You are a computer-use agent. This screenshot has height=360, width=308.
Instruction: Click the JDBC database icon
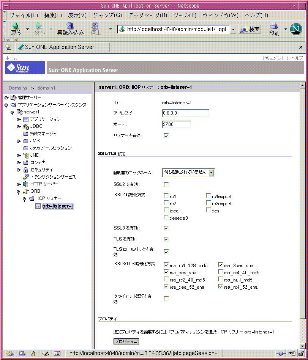(x=26, y=126)
